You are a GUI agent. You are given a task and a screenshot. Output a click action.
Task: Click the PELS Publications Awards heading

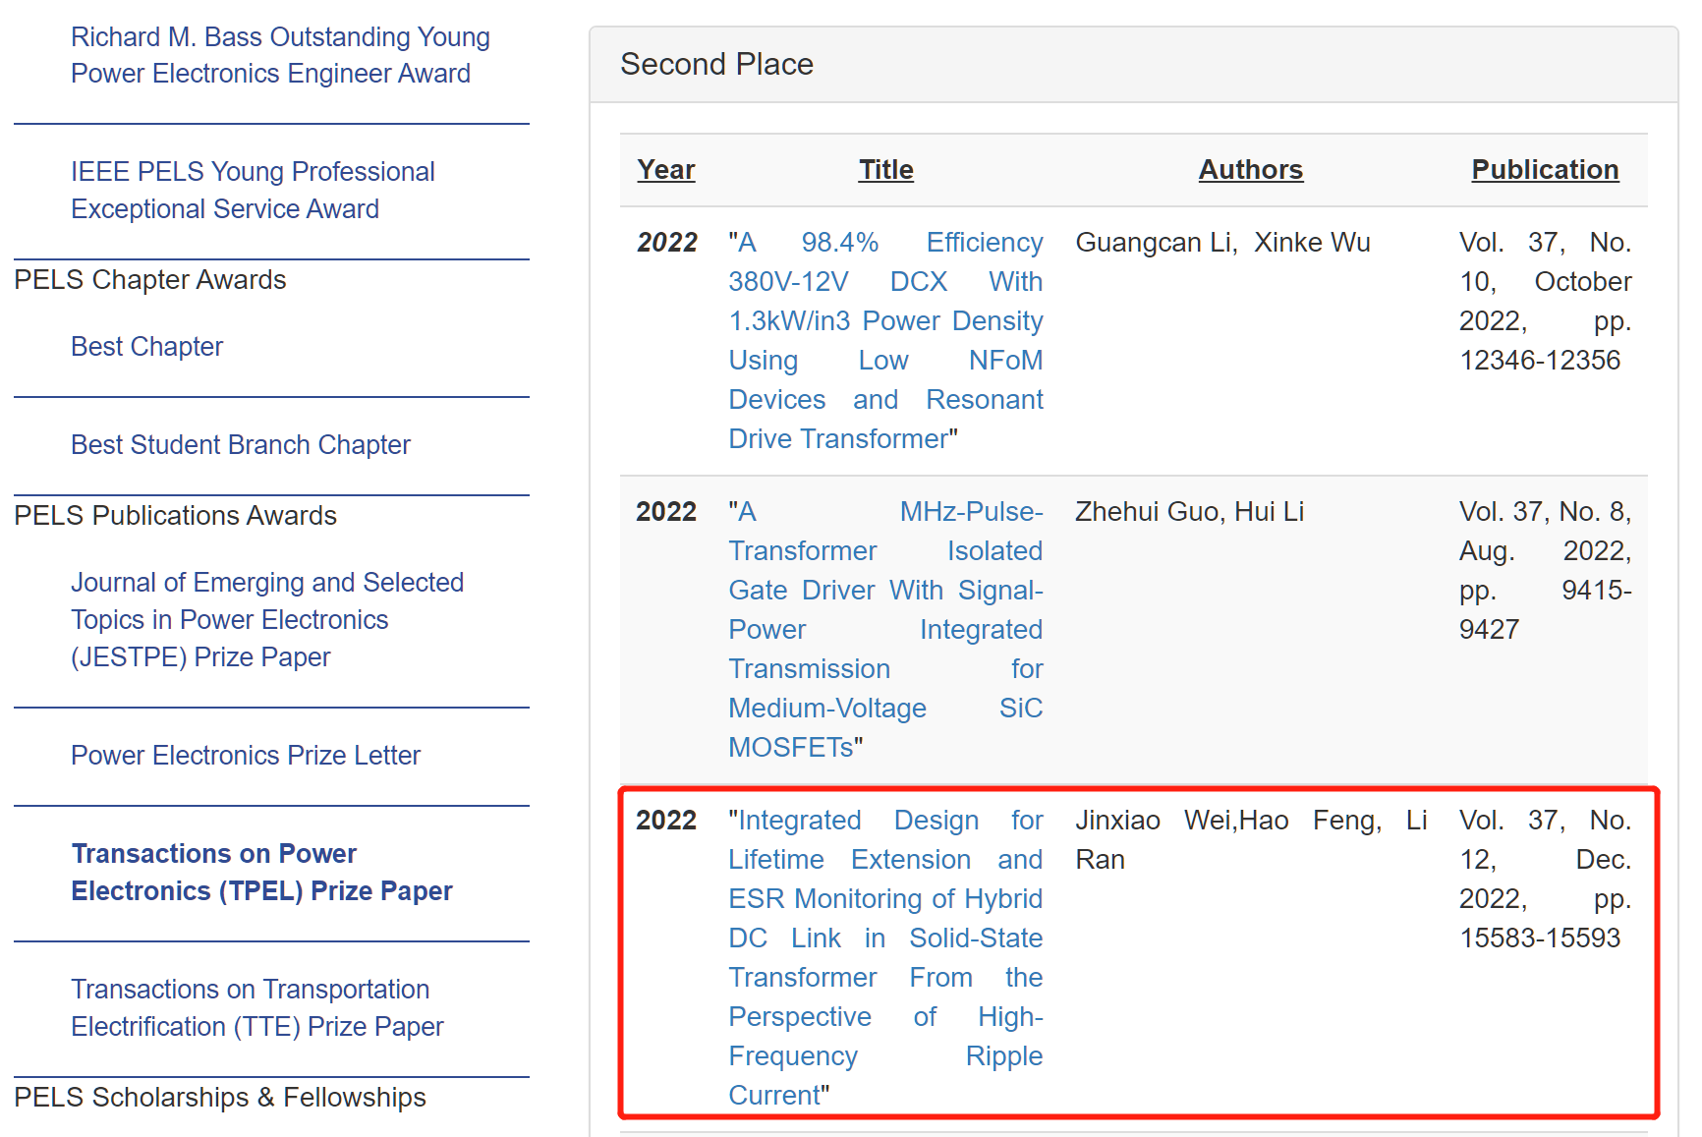click(175, 516)
